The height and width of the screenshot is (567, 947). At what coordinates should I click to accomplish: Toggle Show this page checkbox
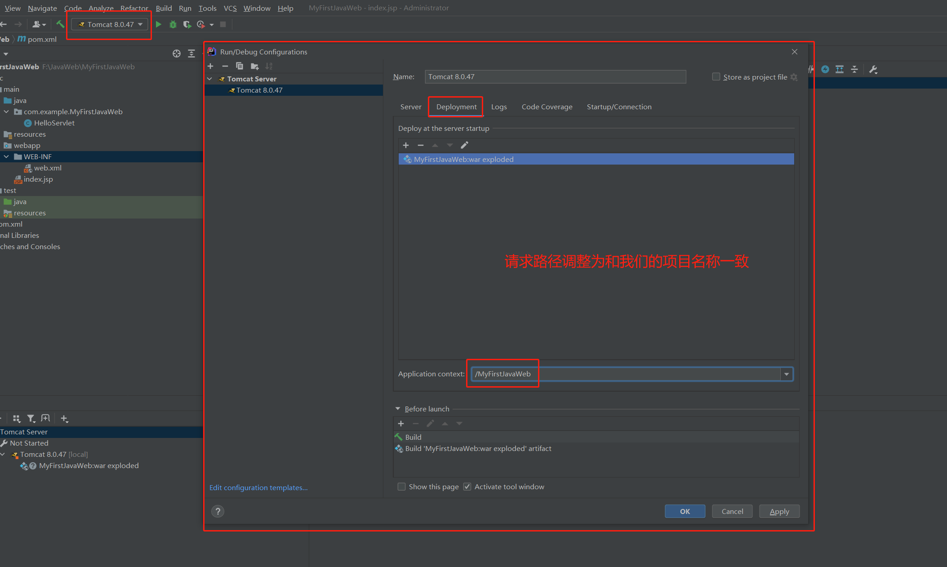[401, 487]
